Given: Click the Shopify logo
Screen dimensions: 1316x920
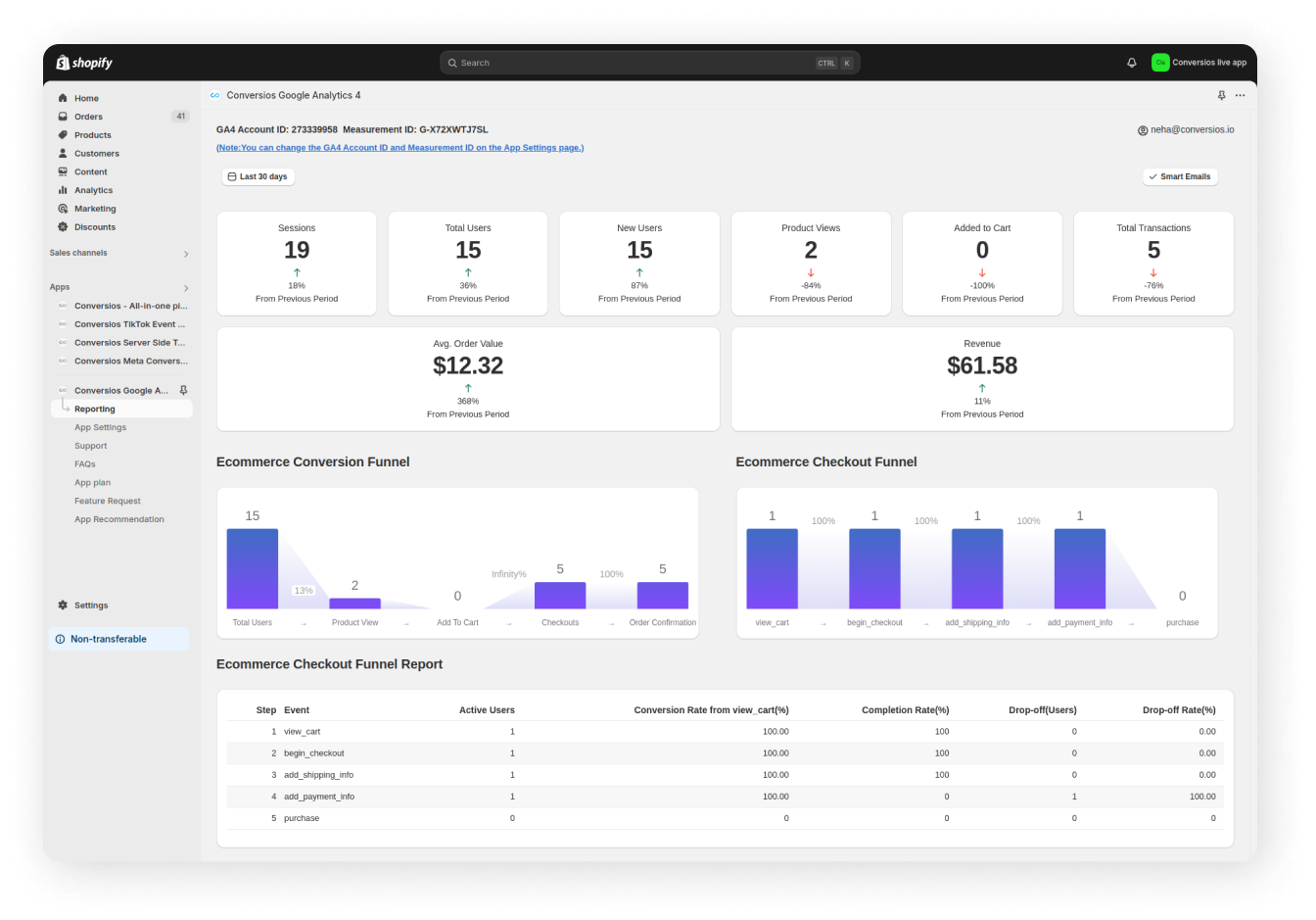Looking at the screenshot, I should click(x=84, y=63).
